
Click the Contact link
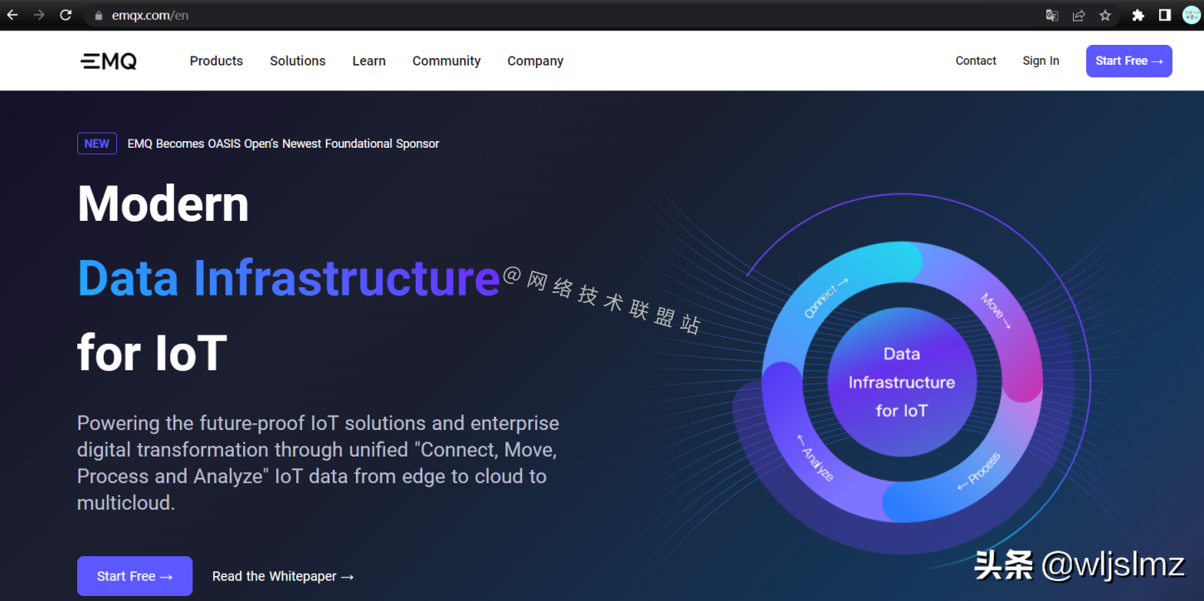point(976,61)
